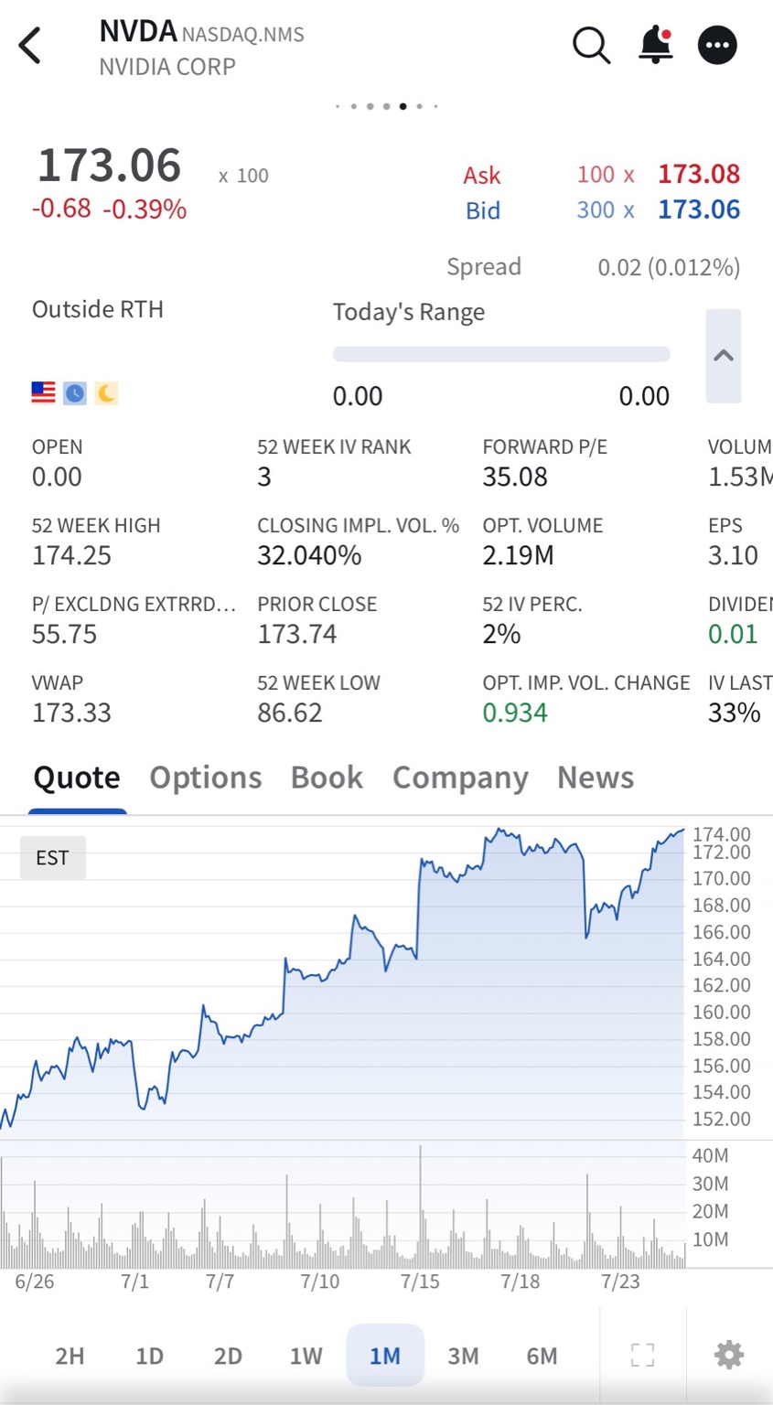Tap the FORWARD P/E value 35.08
This screenshot has height=1405, width=773.
[x=515, y=477]
